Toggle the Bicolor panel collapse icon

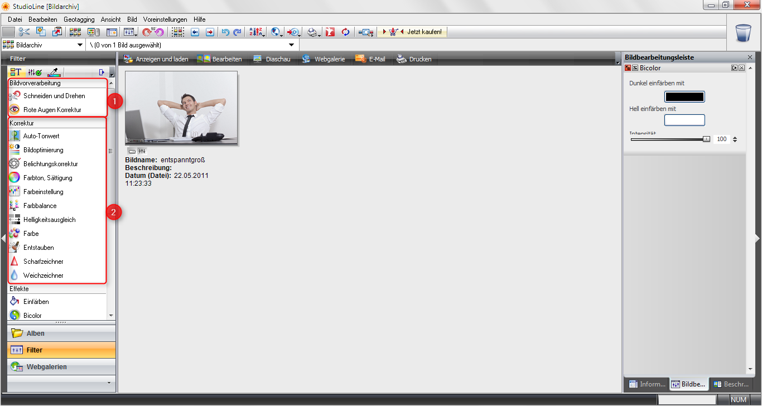tap(734, 68)
